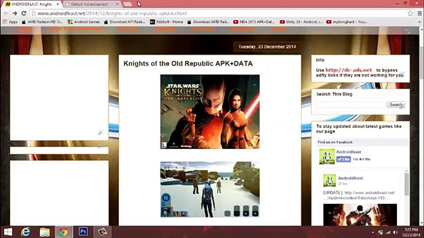
Task: Open the Androidfeast post author name
Action: click(x=350, y=178)
